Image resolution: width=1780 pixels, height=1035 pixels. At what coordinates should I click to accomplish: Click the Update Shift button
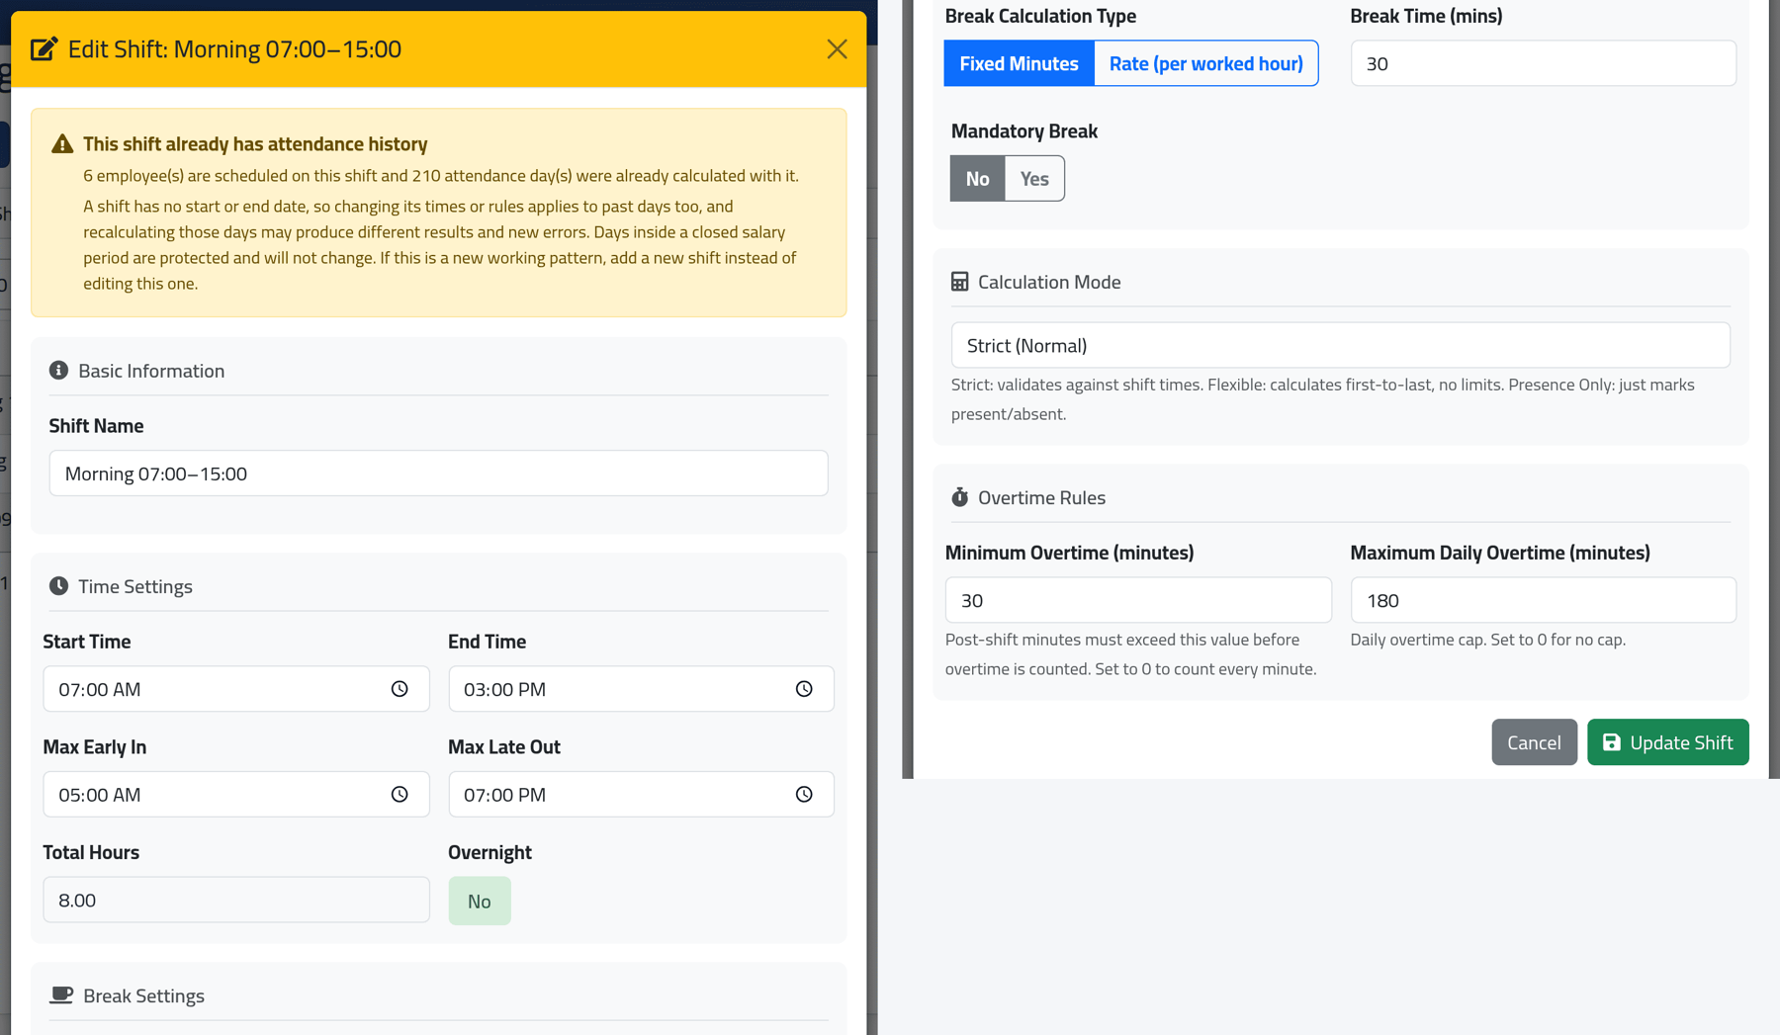click(1667, 742)
